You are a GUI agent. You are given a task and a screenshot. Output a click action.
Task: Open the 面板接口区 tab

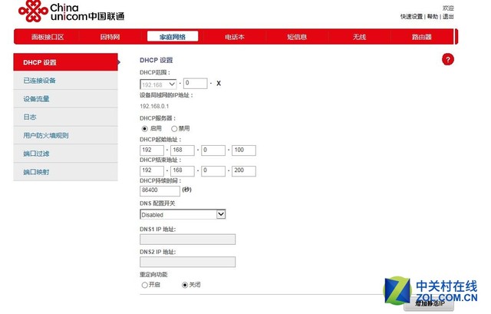coord(48,37)
